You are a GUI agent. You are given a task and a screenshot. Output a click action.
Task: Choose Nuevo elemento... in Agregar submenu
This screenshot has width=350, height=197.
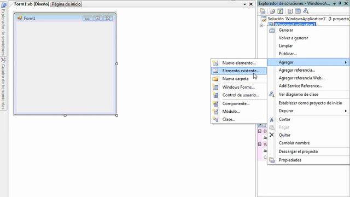(239, 63)
